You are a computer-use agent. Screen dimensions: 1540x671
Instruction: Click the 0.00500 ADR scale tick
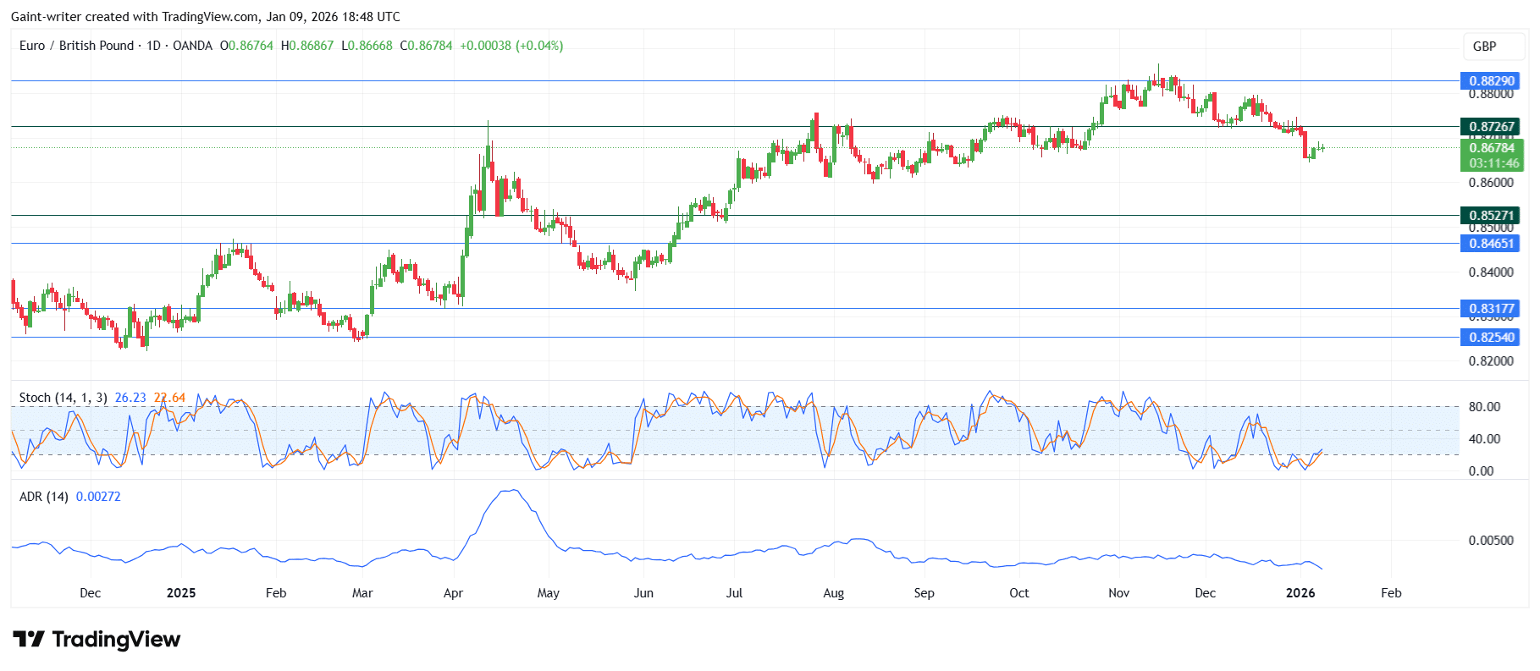(1491, 541)
